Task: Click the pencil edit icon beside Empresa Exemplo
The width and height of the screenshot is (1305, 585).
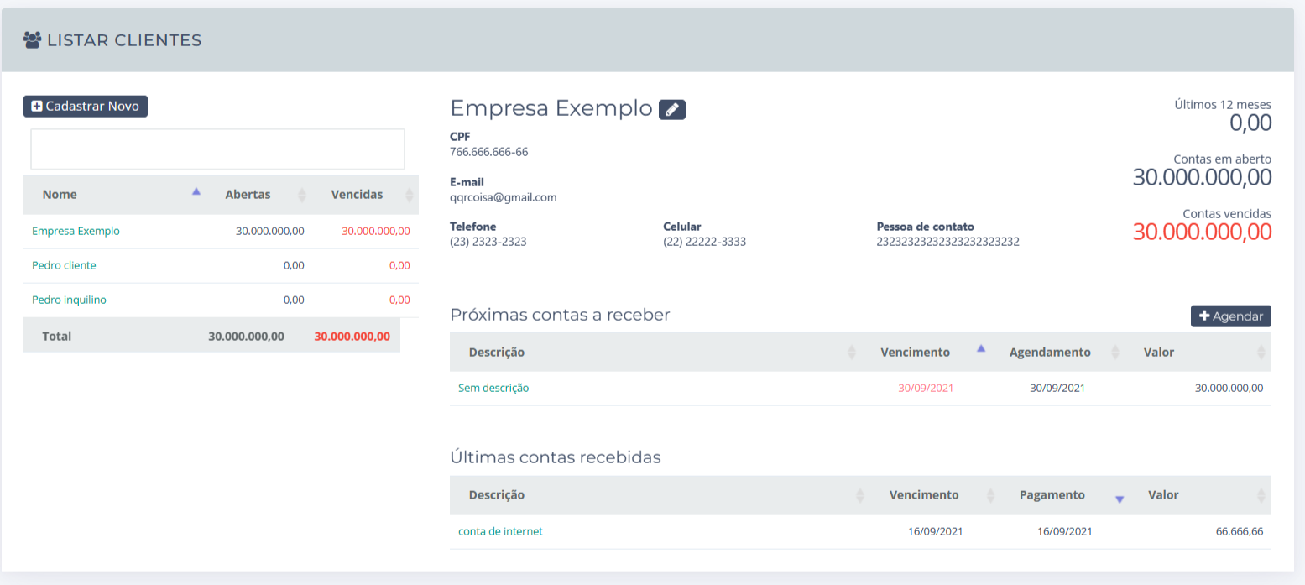Action: pos(671,110)
